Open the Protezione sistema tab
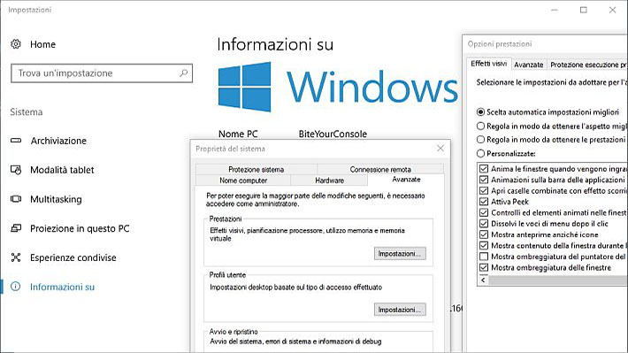 257,169
